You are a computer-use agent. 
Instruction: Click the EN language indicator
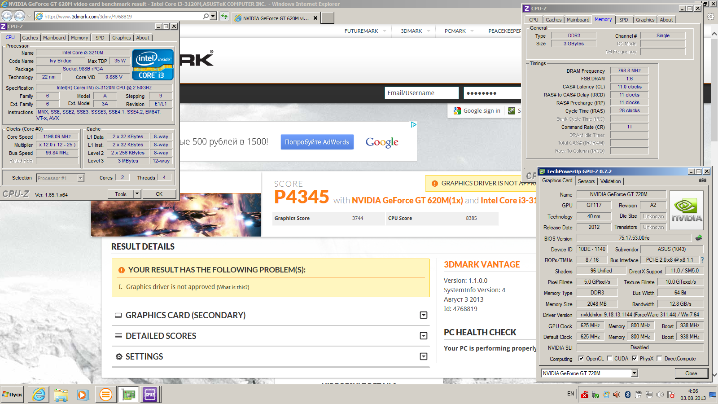point(571,394)
